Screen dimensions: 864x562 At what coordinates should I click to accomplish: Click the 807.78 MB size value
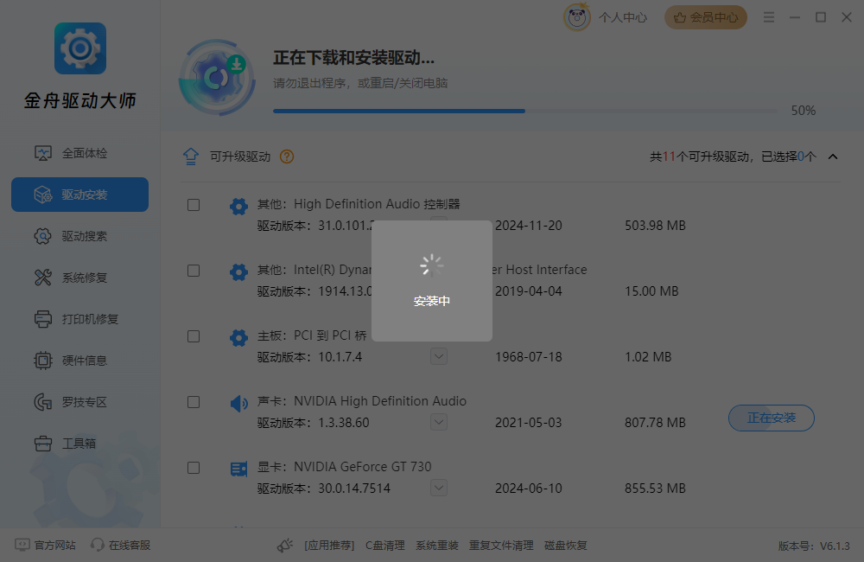click(x=655, y=423)
